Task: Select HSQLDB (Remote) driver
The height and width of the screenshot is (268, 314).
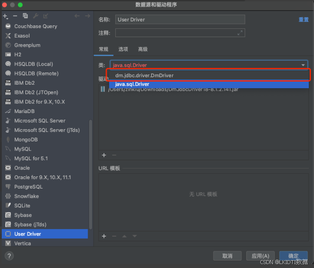Action: point(45,73)
